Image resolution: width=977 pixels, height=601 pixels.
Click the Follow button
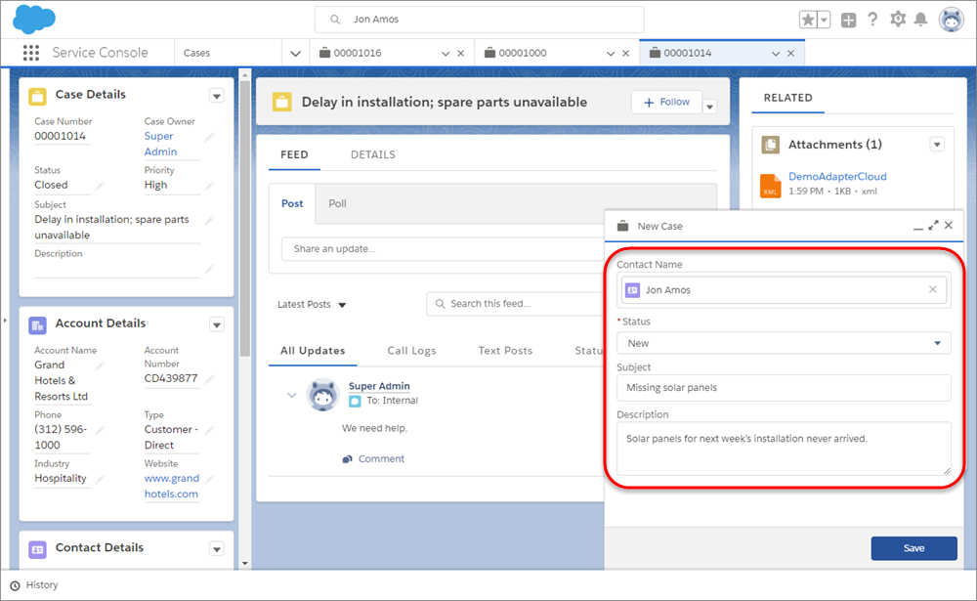[666, 103]
